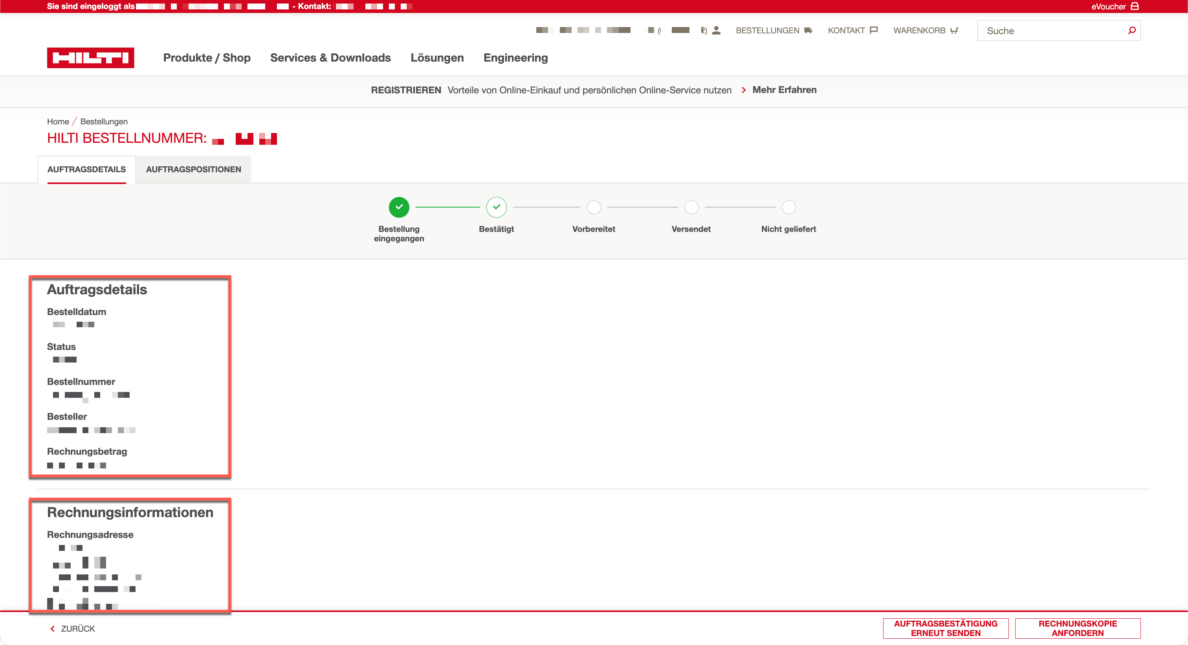Click the Vorbereitet progress circle
Image resolution: width=1188 pixels, height=645 pixels.
click(x=594, y=207)
